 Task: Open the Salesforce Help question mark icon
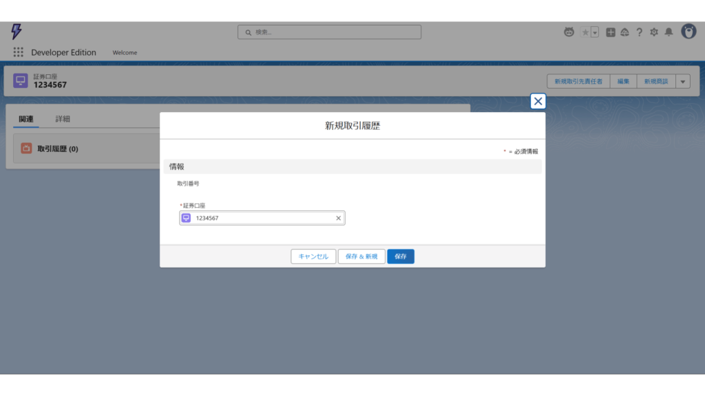tap(639, 32)
